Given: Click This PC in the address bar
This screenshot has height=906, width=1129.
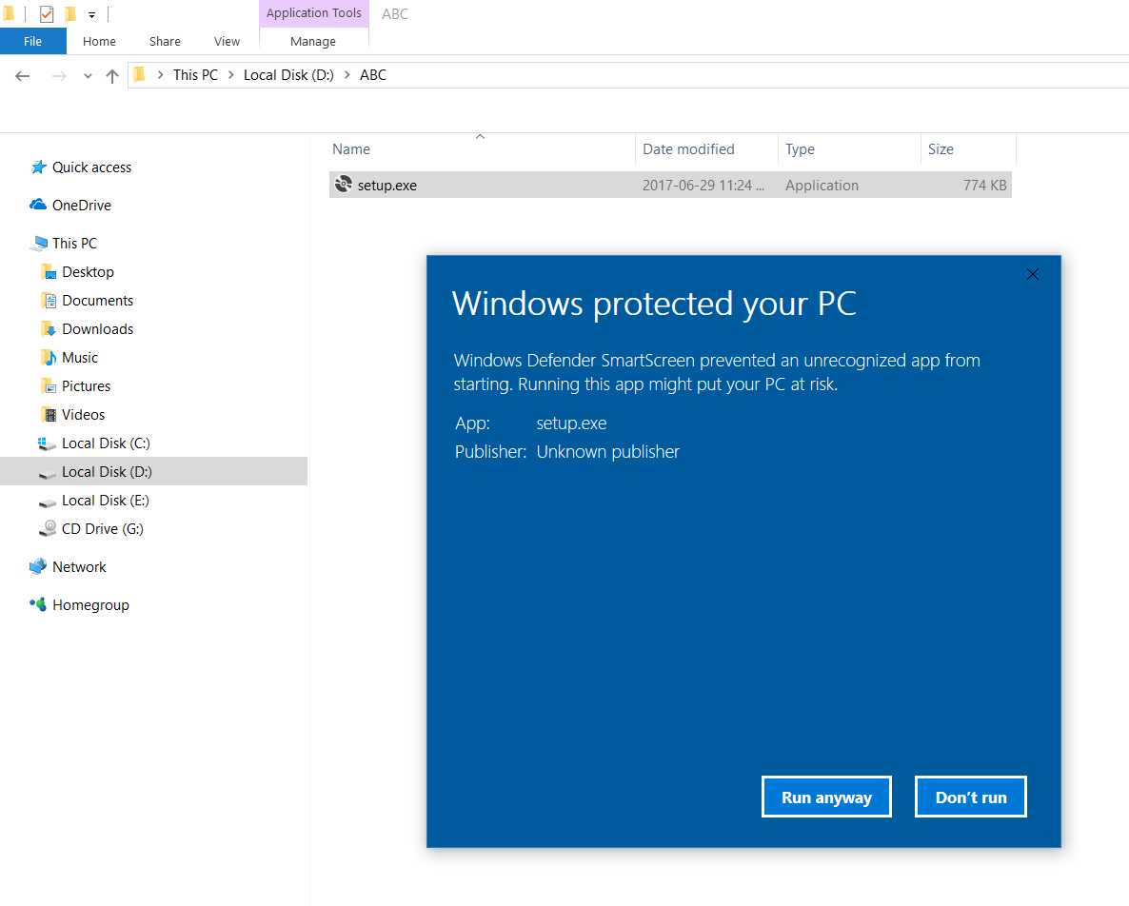Looking at the screenshot, I should 196,75.
